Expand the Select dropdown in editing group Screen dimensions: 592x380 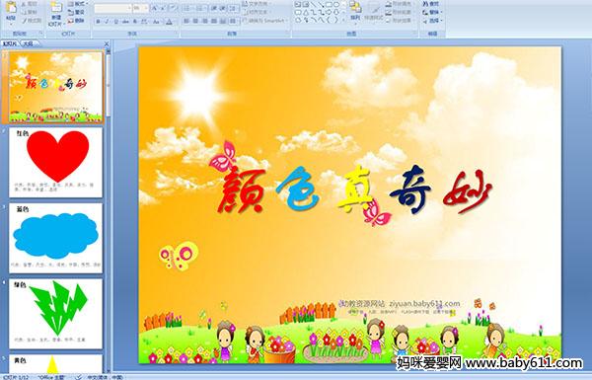point(432,21)
